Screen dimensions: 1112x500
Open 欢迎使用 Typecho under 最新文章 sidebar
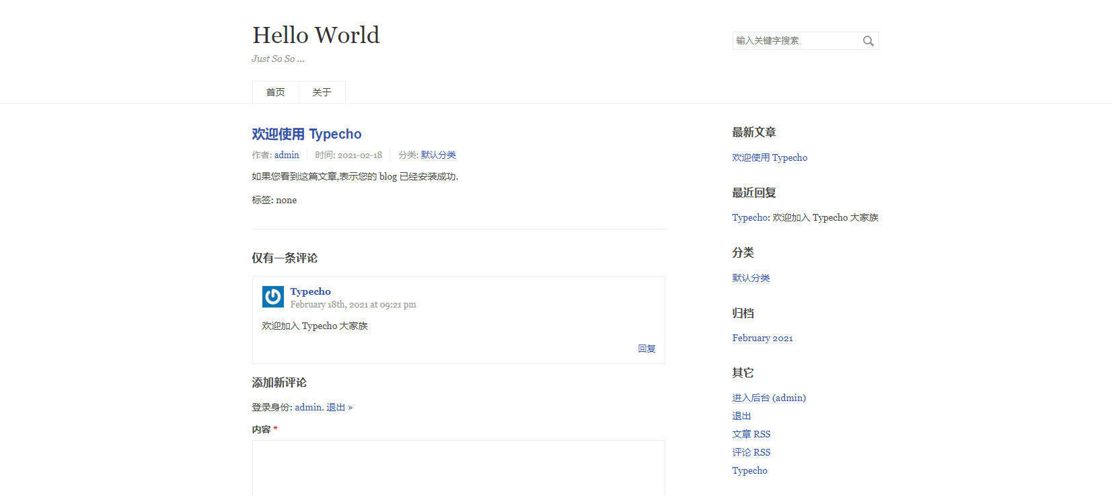[770, 157]
